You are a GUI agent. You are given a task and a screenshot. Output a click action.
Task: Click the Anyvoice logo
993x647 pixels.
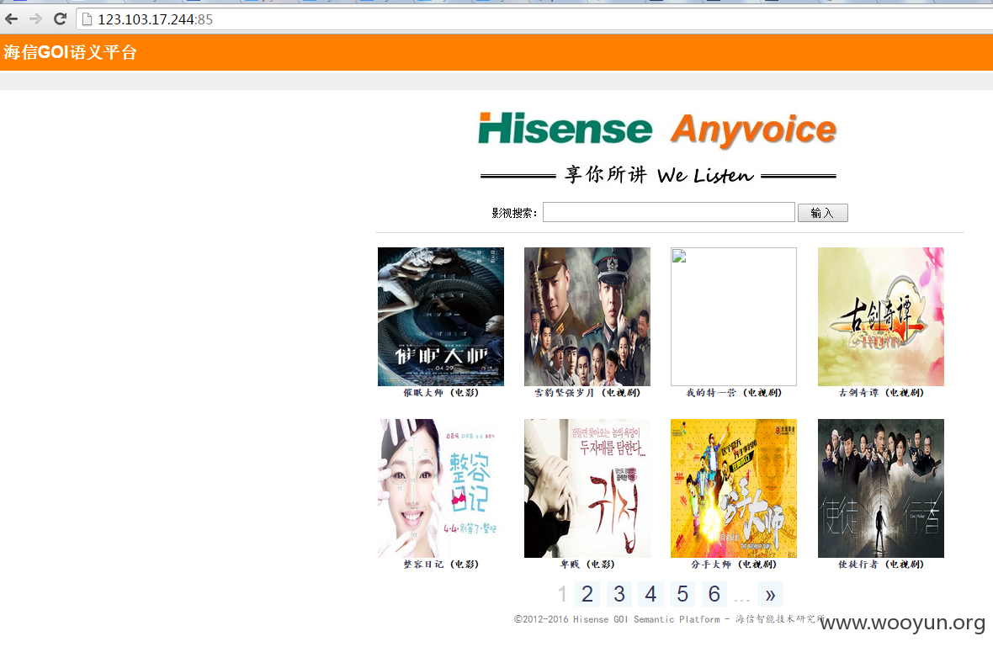point(754,130)
